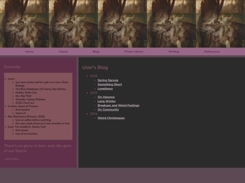The image size is (245, 183).
Task: Select the first rewatch bullet
Action: [x=23, y=110]
